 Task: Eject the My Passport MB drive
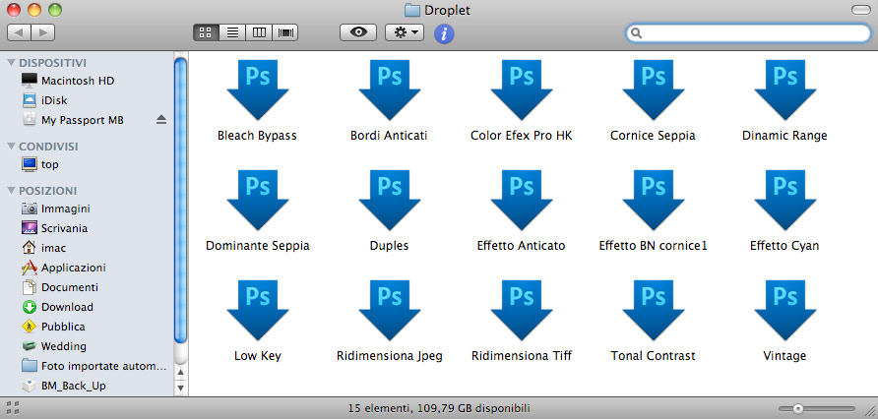tap(161, 120)
